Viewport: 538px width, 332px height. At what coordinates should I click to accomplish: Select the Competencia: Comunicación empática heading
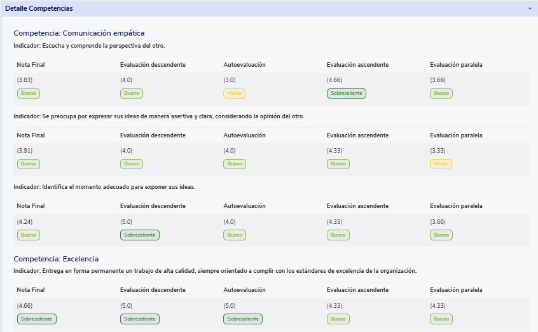(x=79, y=33)
